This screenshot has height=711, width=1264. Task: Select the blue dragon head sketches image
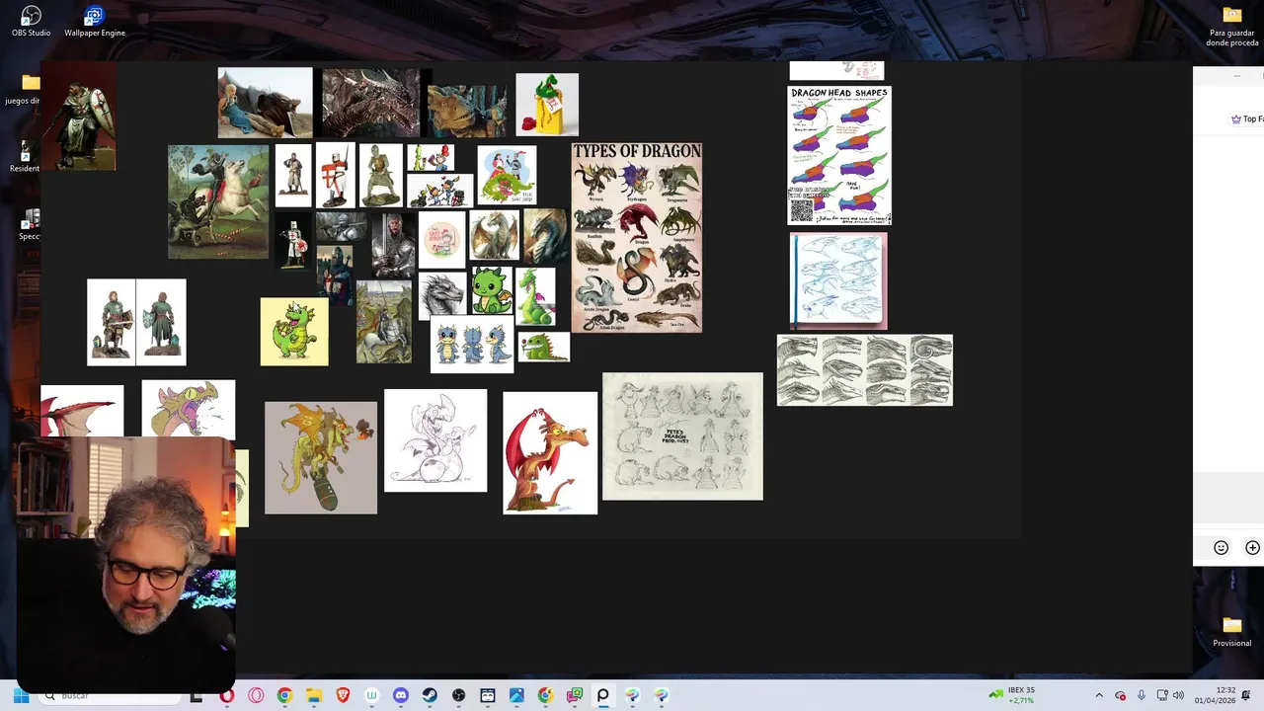tap(838, 280)
